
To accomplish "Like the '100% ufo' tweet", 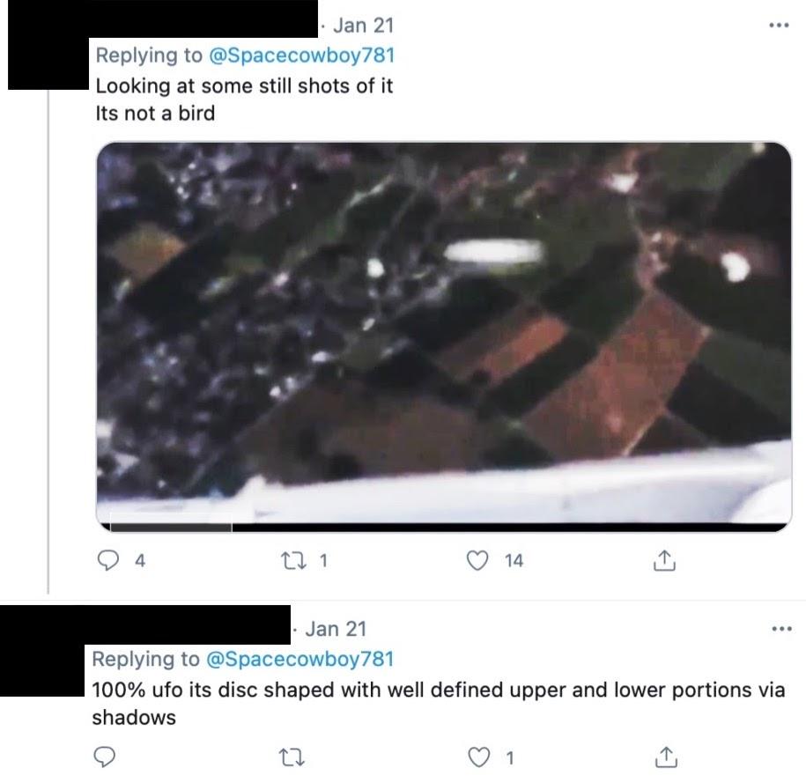I will point(478,757).
